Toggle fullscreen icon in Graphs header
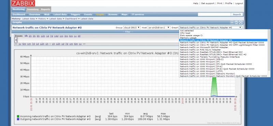 pos(241,22)
